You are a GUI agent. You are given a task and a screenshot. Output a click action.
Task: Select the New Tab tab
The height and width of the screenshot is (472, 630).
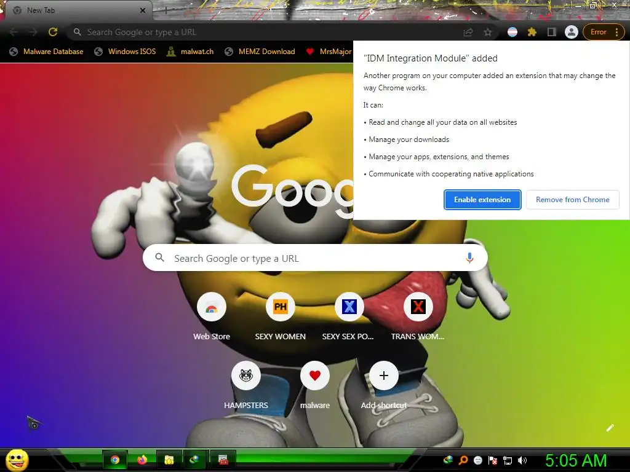pyautogui.click(x=76, y=10)
